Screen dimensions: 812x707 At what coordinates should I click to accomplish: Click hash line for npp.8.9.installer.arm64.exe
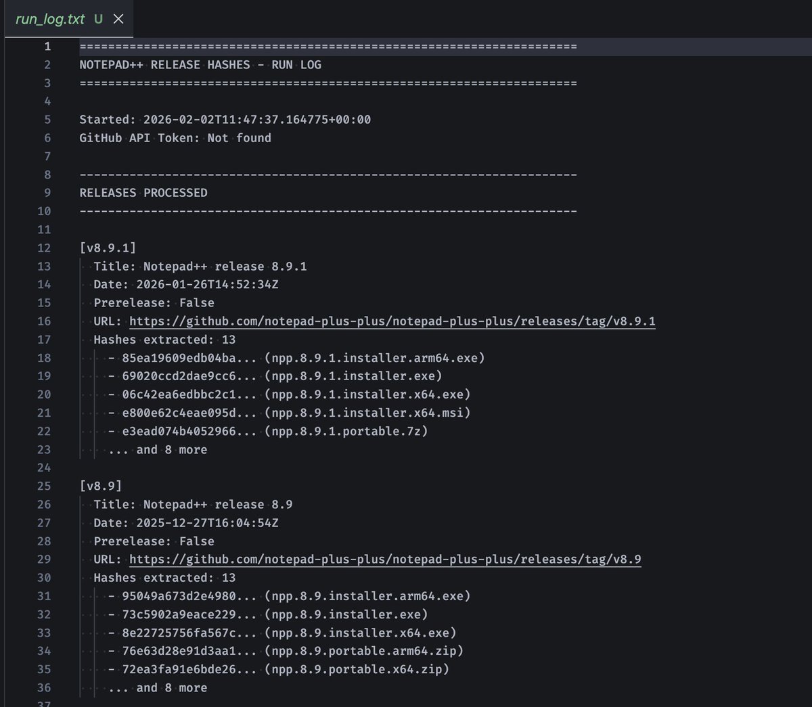point(289,596)
